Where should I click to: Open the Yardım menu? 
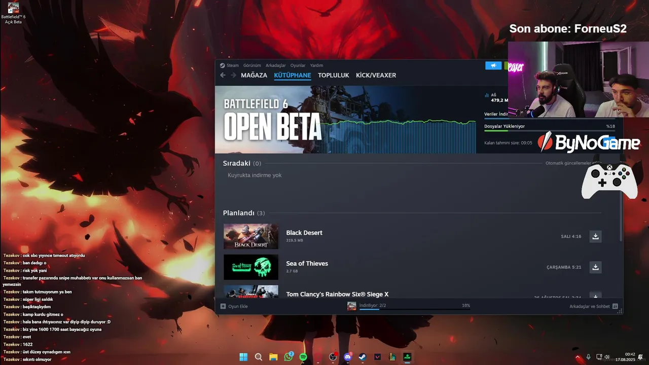click(x=316, y=65)
